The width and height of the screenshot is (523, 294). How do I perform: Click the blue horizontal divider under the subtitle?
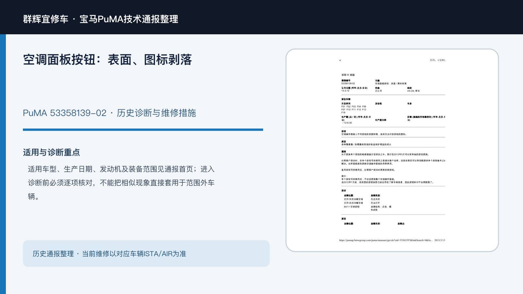tap(143, 130)
